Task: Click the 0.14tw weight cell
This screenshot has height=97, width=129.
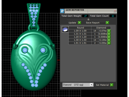Action: pyautogui.click(x=103, y=40)
